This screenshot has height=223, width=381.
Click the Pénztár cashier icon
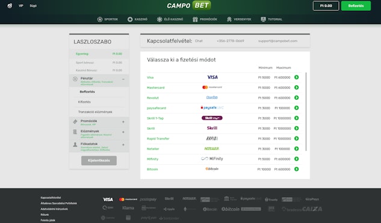pyautogui.click(x=75, y=79)
